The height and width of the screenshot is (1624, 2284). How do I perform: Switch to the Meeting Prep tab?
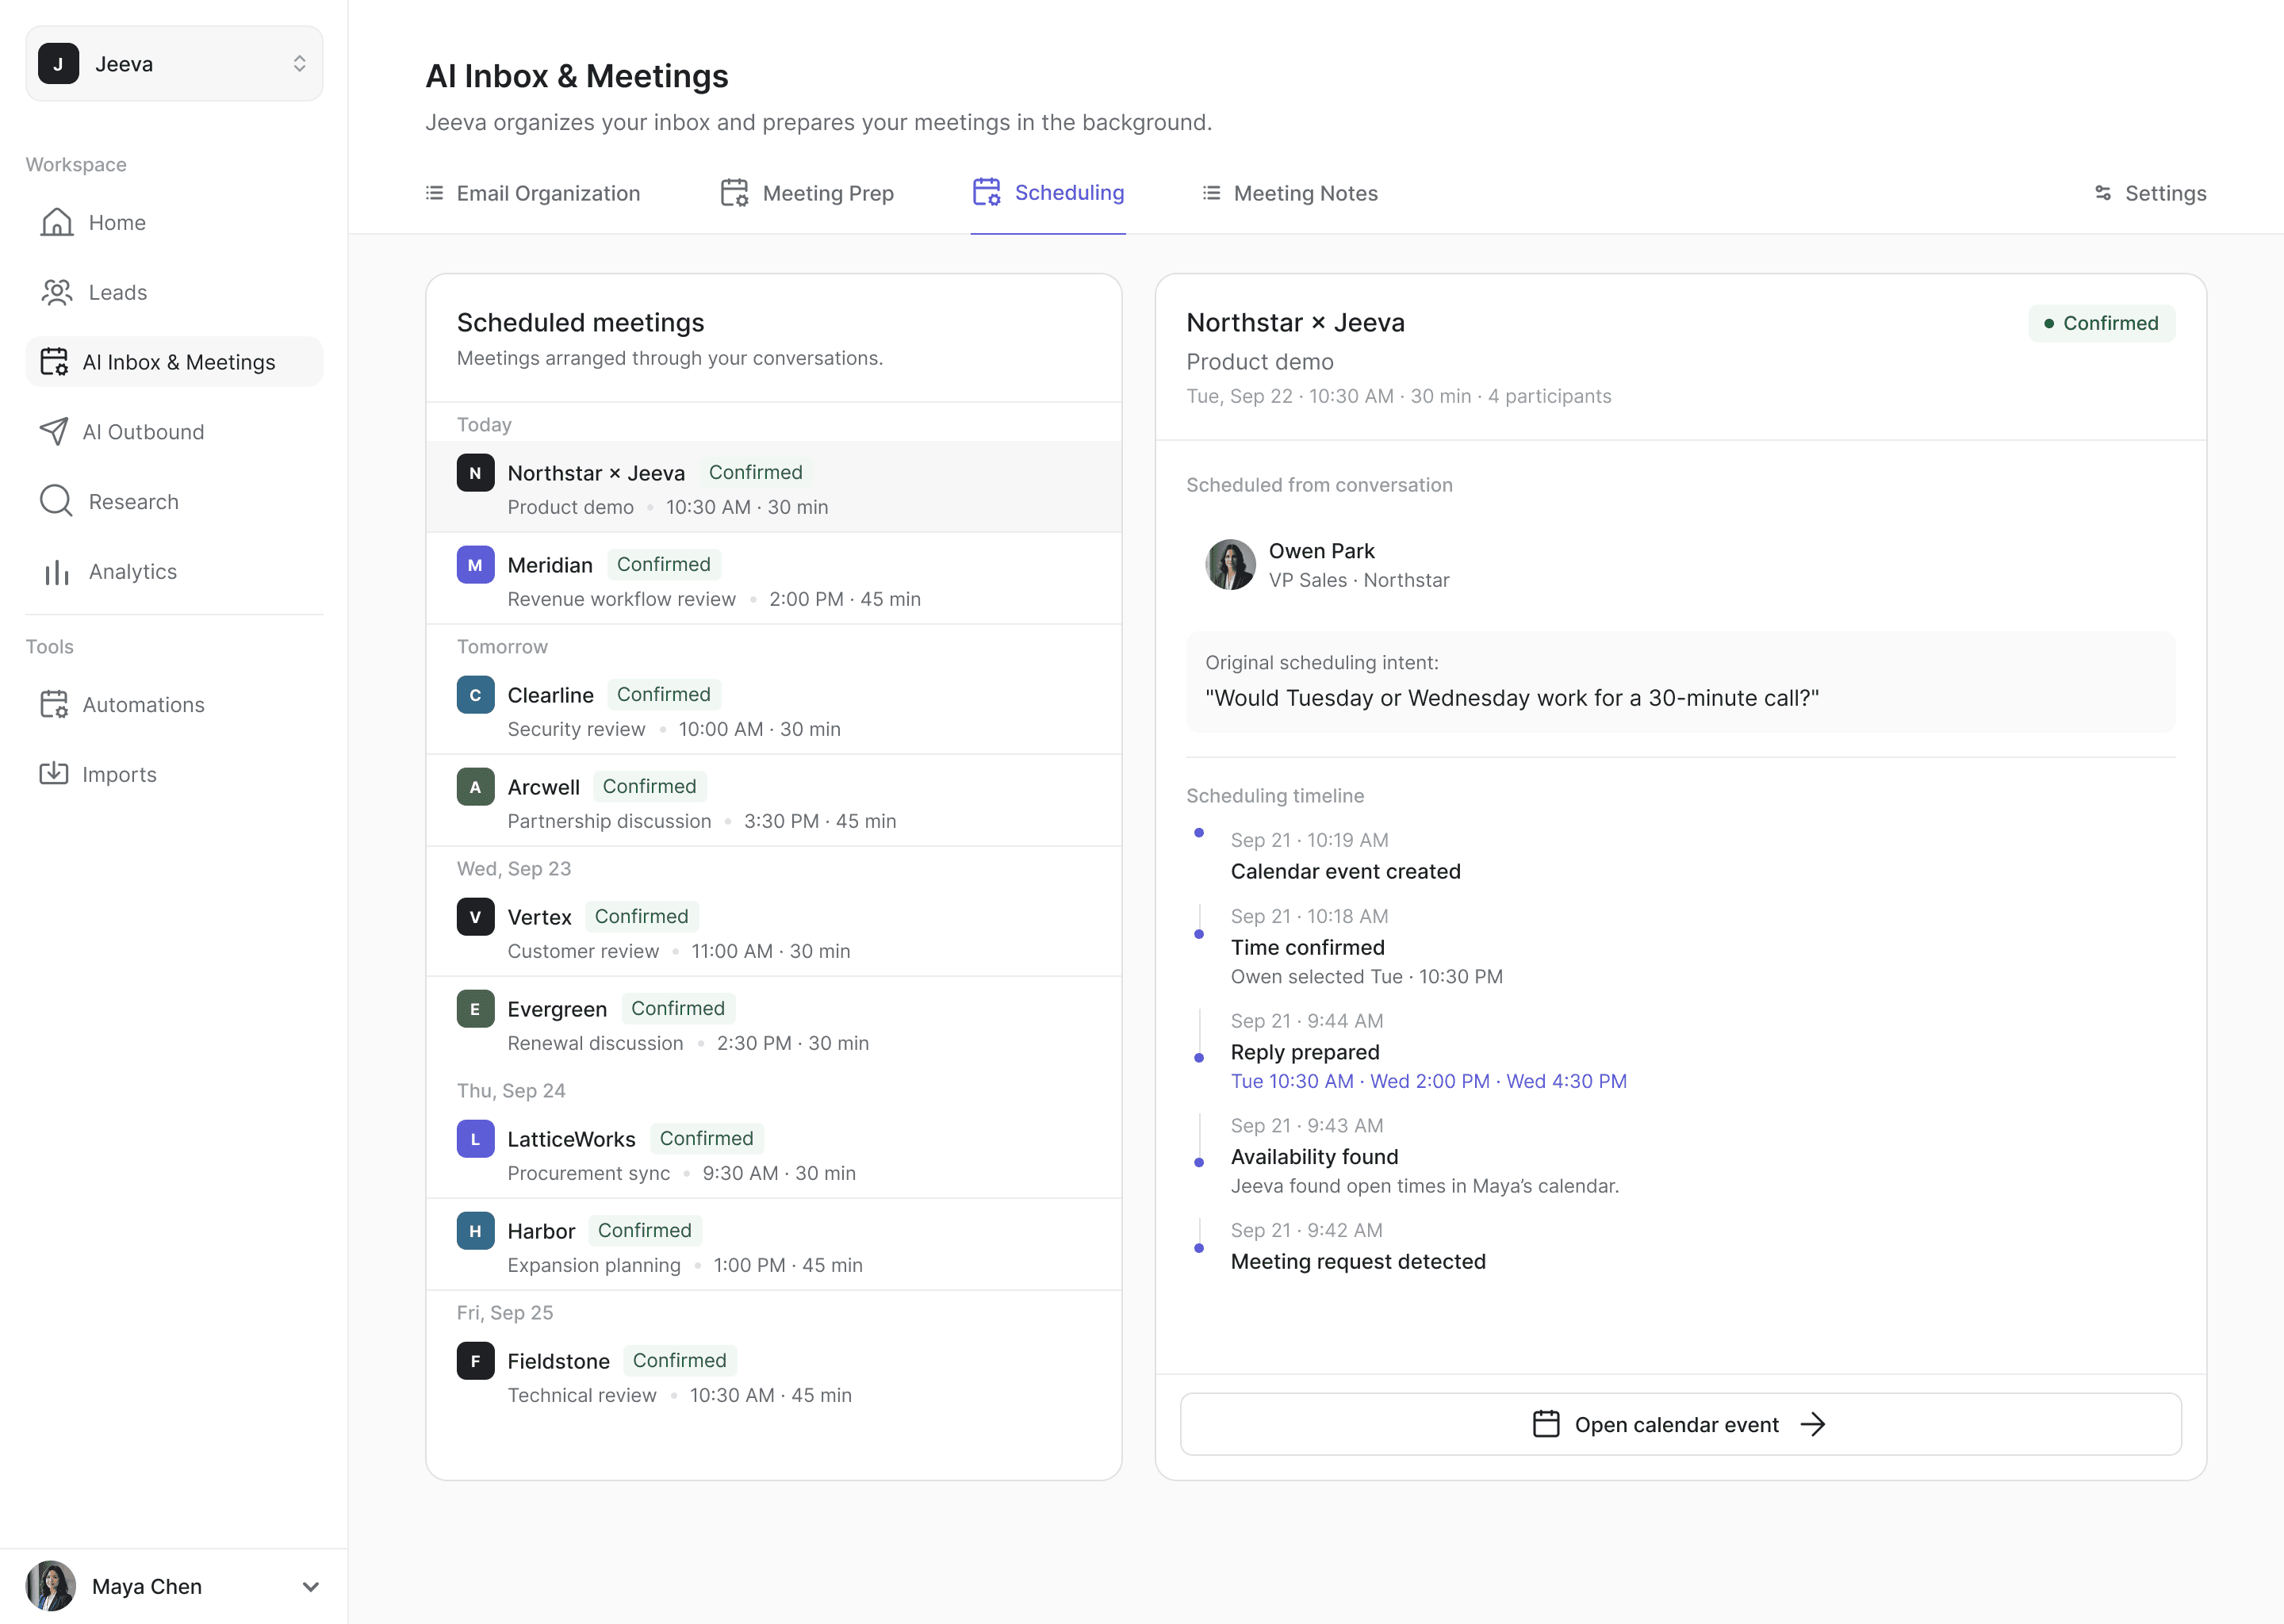(x=807, y=193)
